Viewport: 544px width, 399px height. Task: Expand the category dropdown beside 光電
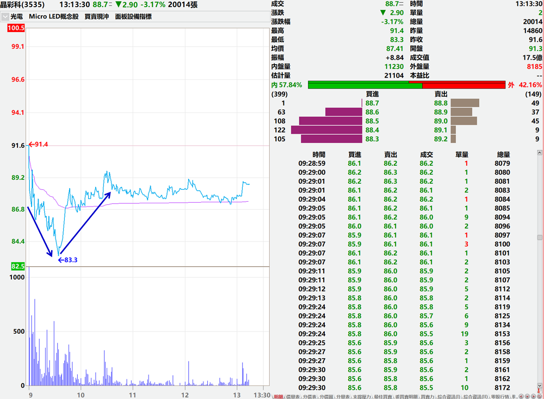coord(5,17)
